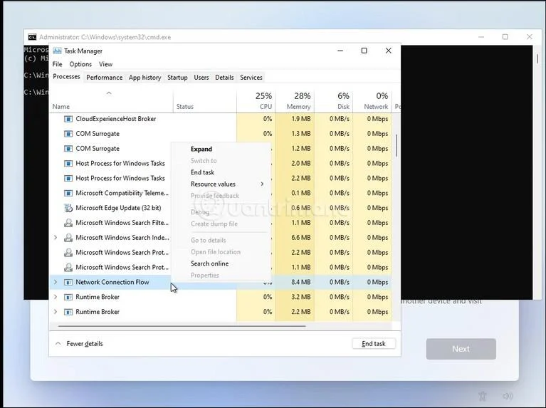Sort by Disk column header
The width and height of the screenshot is (546, 408).
click(334, 100)
